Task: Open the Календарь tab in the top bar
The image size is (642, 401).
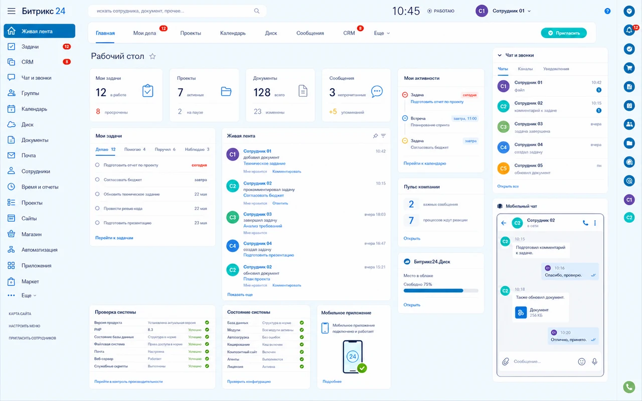Action: [233, 33]
